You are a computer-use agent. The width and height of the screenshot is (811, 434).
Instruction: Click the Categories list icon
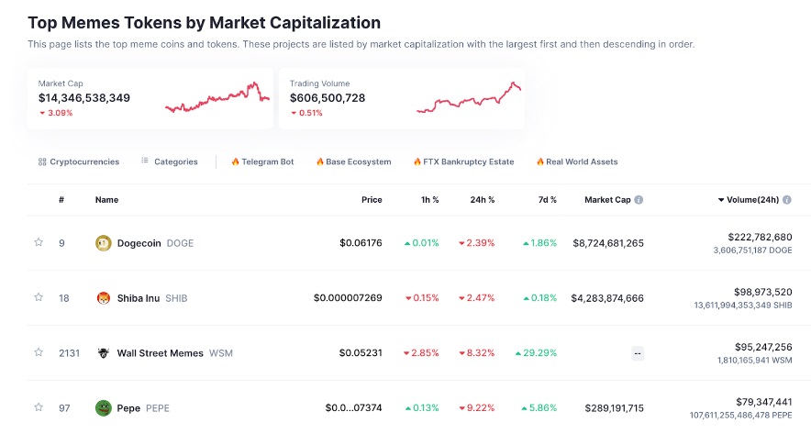tap(145, 161)
